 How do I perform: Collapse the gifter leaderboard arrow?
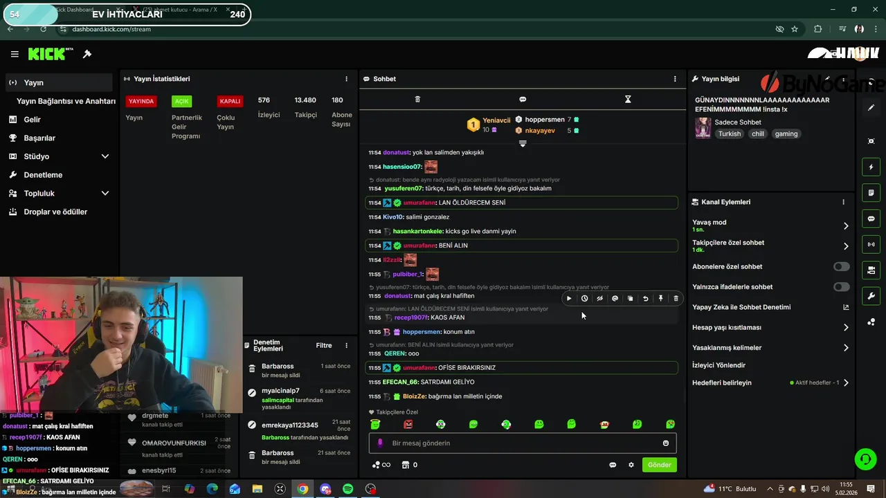click(523, 144)
